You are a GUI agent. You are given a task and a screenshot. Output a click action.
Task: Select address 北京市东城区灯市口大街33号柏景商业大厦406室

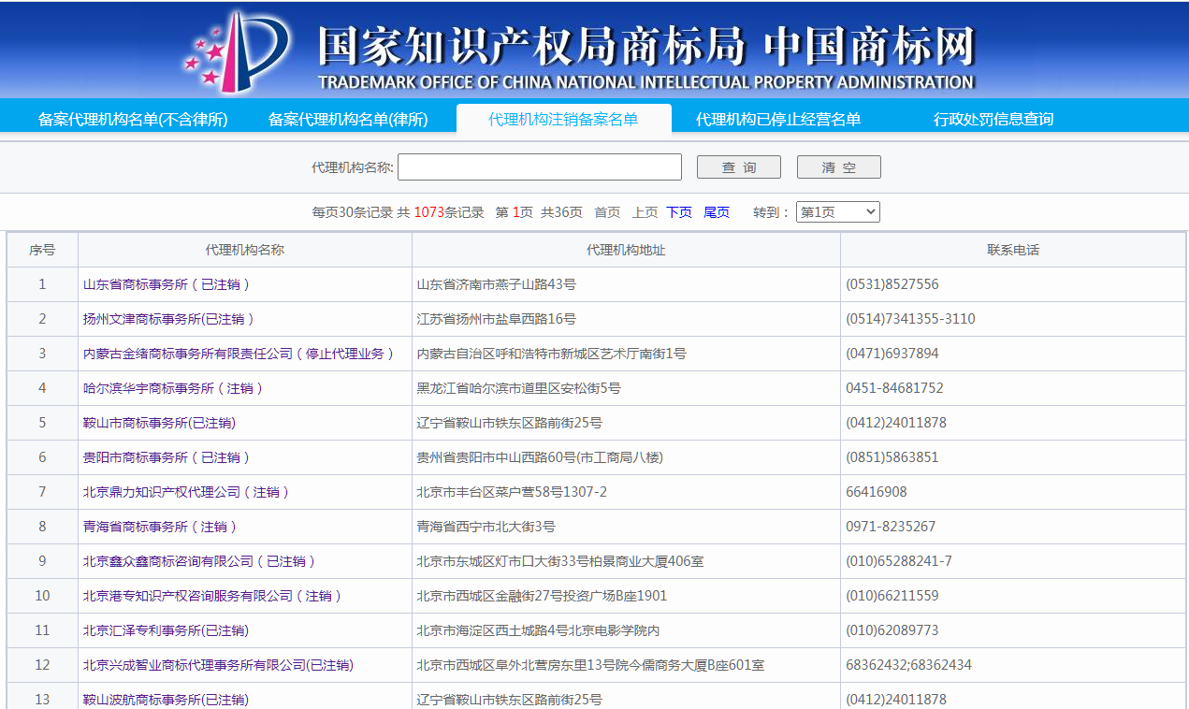(560, 561)
